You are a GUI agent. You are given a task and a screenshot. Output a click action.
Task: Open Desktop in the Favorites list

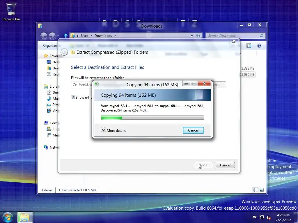[x=52, y=62]
